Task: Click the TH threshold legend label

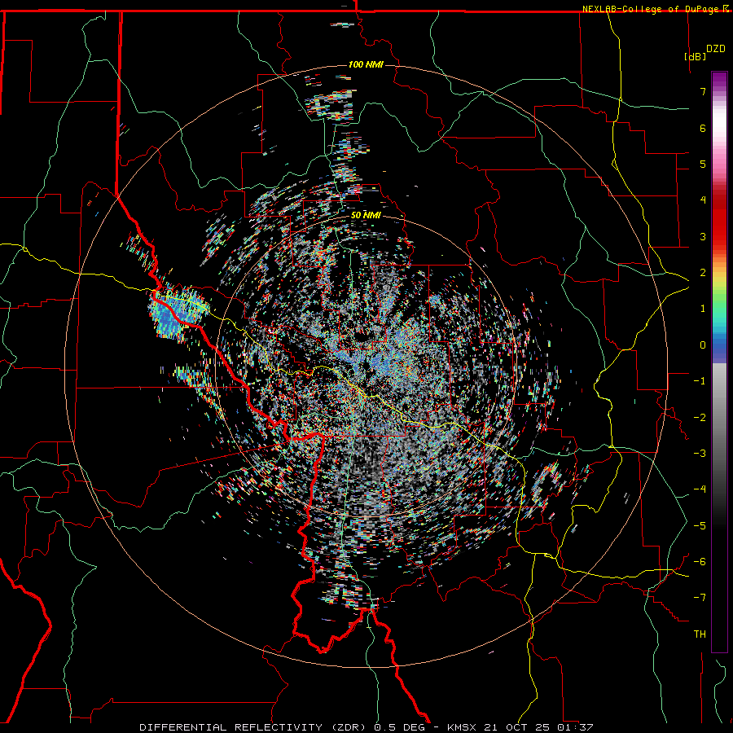Action: coord(700,634)
